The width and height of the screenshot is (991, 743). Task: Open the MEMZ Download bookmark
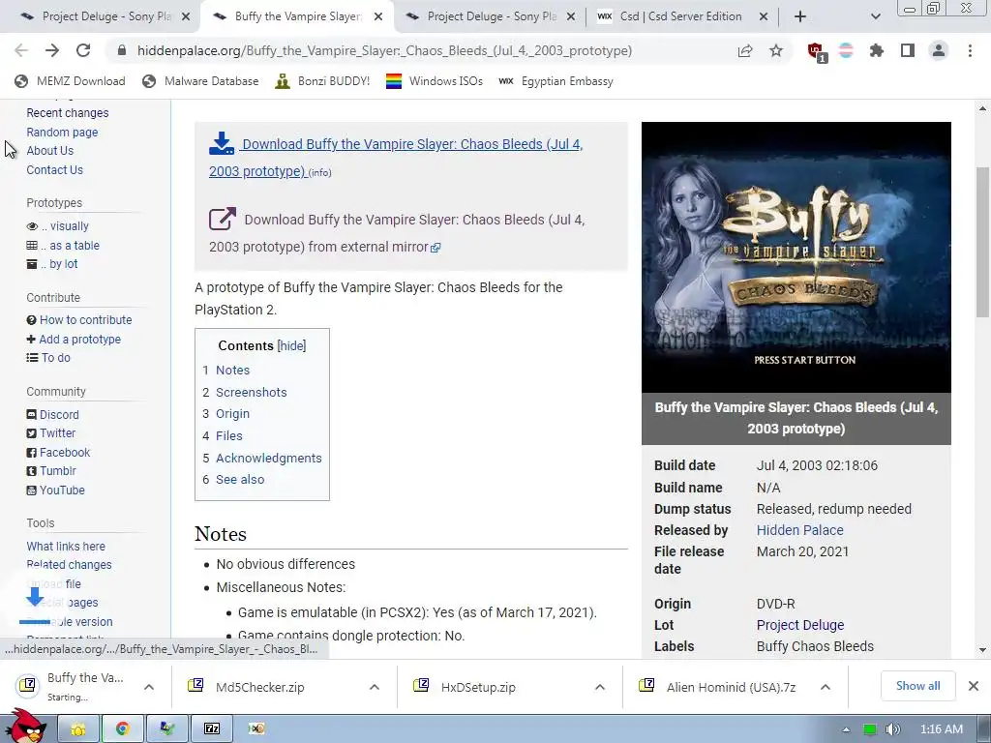tap(70, 81)
